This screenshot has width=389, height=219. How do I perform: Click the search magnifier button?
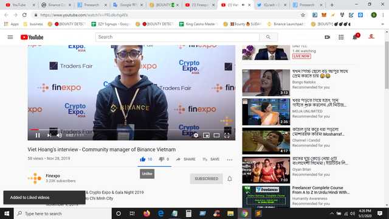pos(268,37)
